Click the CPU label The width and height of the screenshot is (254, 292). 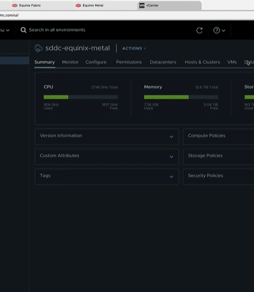click(x=49, y=87)
